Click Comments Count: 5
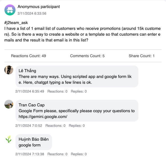This screenshot has width=166, height=160. 87,56
